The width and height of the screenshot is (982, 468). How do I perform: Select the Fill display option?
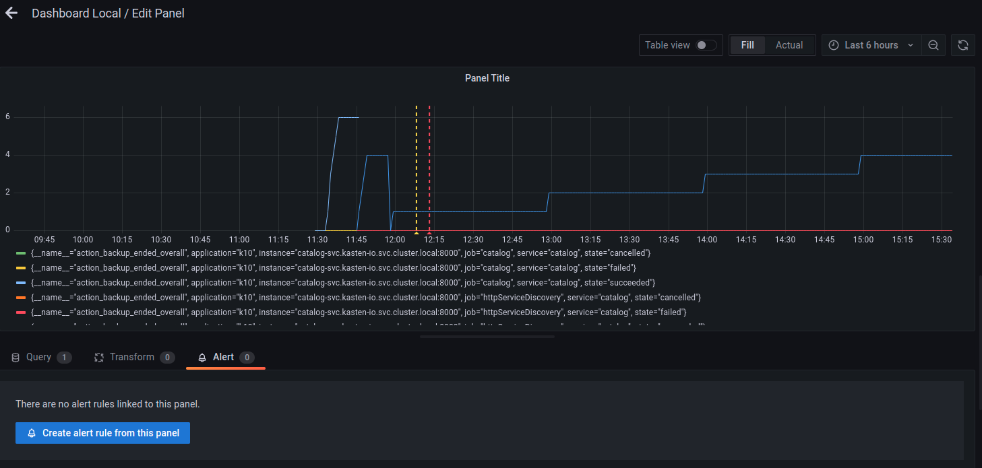pyautogui.click(x=747, y=44)
